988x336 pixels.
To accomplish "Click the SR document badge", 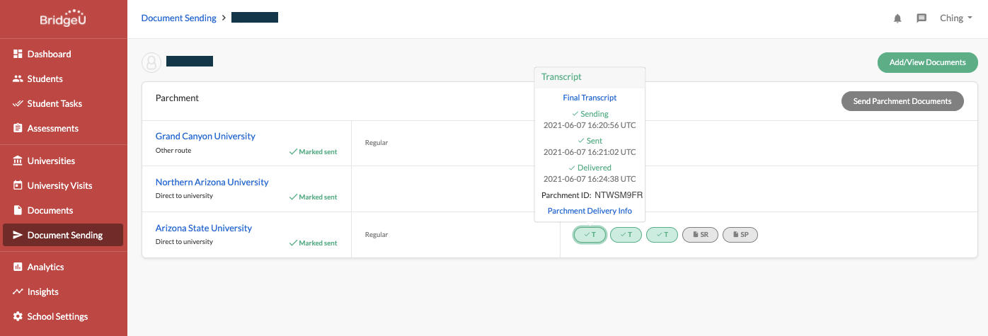I will pyautogui.click(x=700, y=234).
